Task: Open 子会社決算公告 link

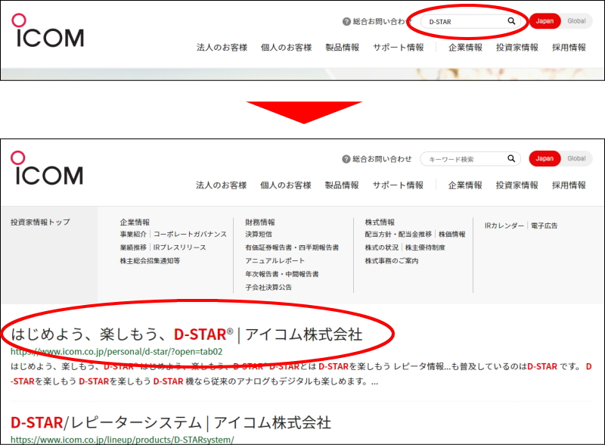Action: 268,287
